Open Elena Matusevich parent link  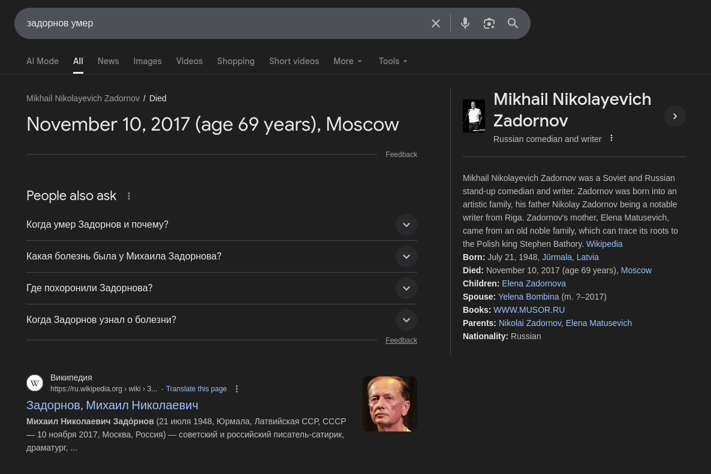tap(598, 322)
